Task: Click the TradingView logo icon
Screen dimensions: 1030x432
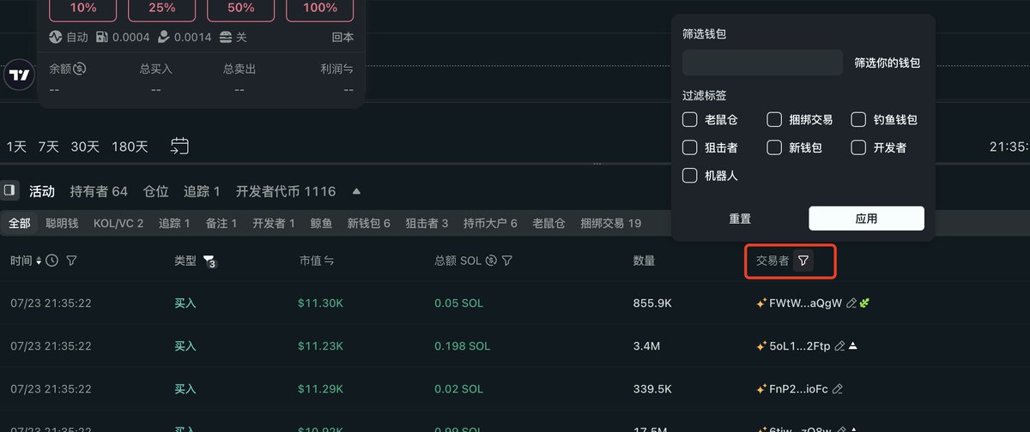Action: click(19, 75)
